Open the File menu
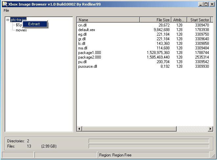This screenshot has width=217, height=160. [6, 10]
